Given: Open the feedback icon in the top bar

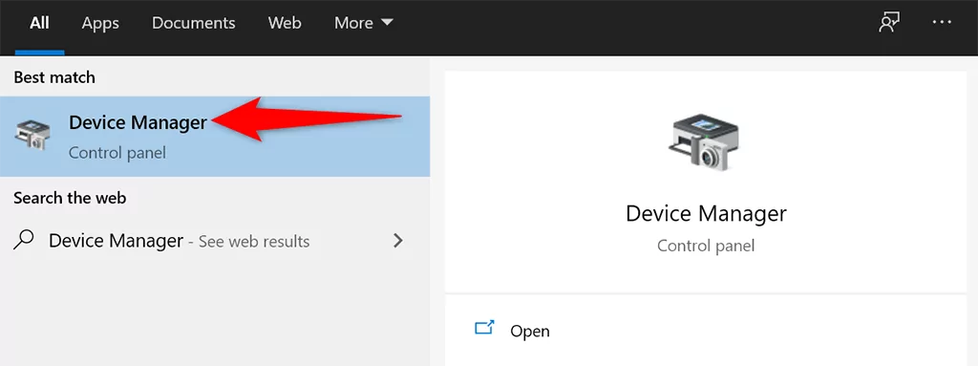Looking at the screenshot, I should click(x=889, y=23).
